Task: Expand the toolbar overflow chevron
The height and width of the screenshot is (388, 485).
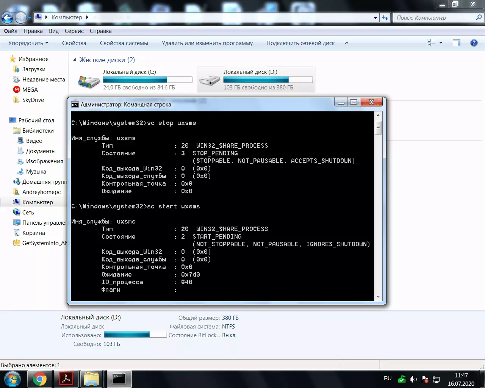Action: [x=347, y=43]
